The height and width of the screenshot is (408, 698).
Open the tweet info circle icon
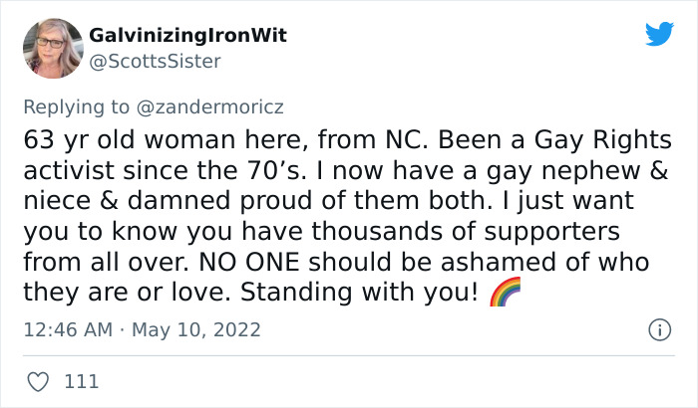(658, 328)
